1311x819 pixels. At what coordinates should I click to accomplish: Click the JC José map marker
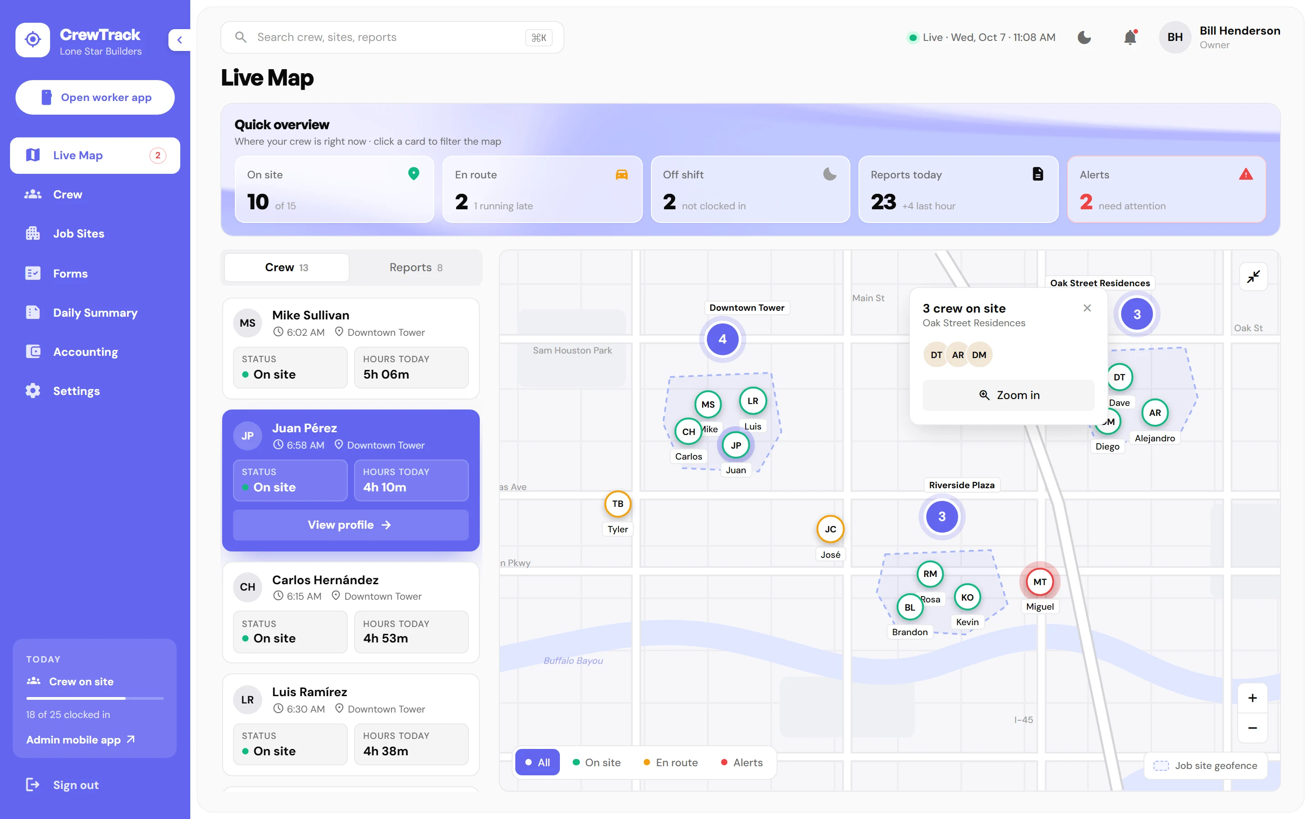830,529
